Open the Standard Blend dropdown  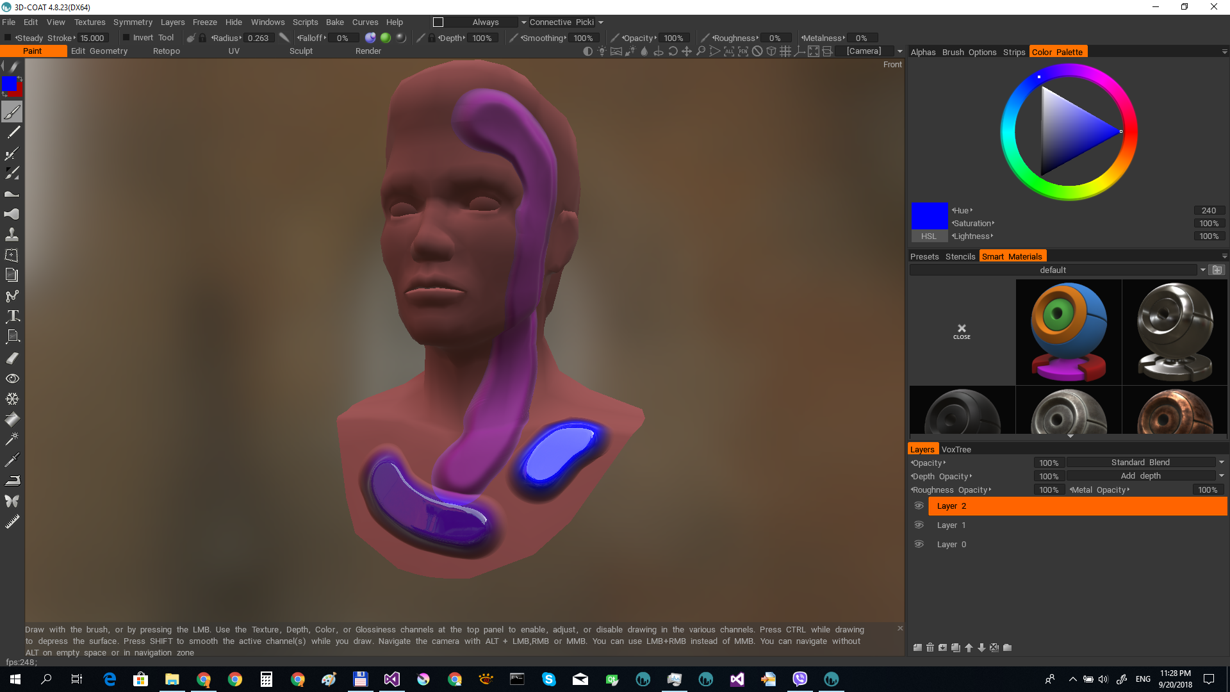1146,463
